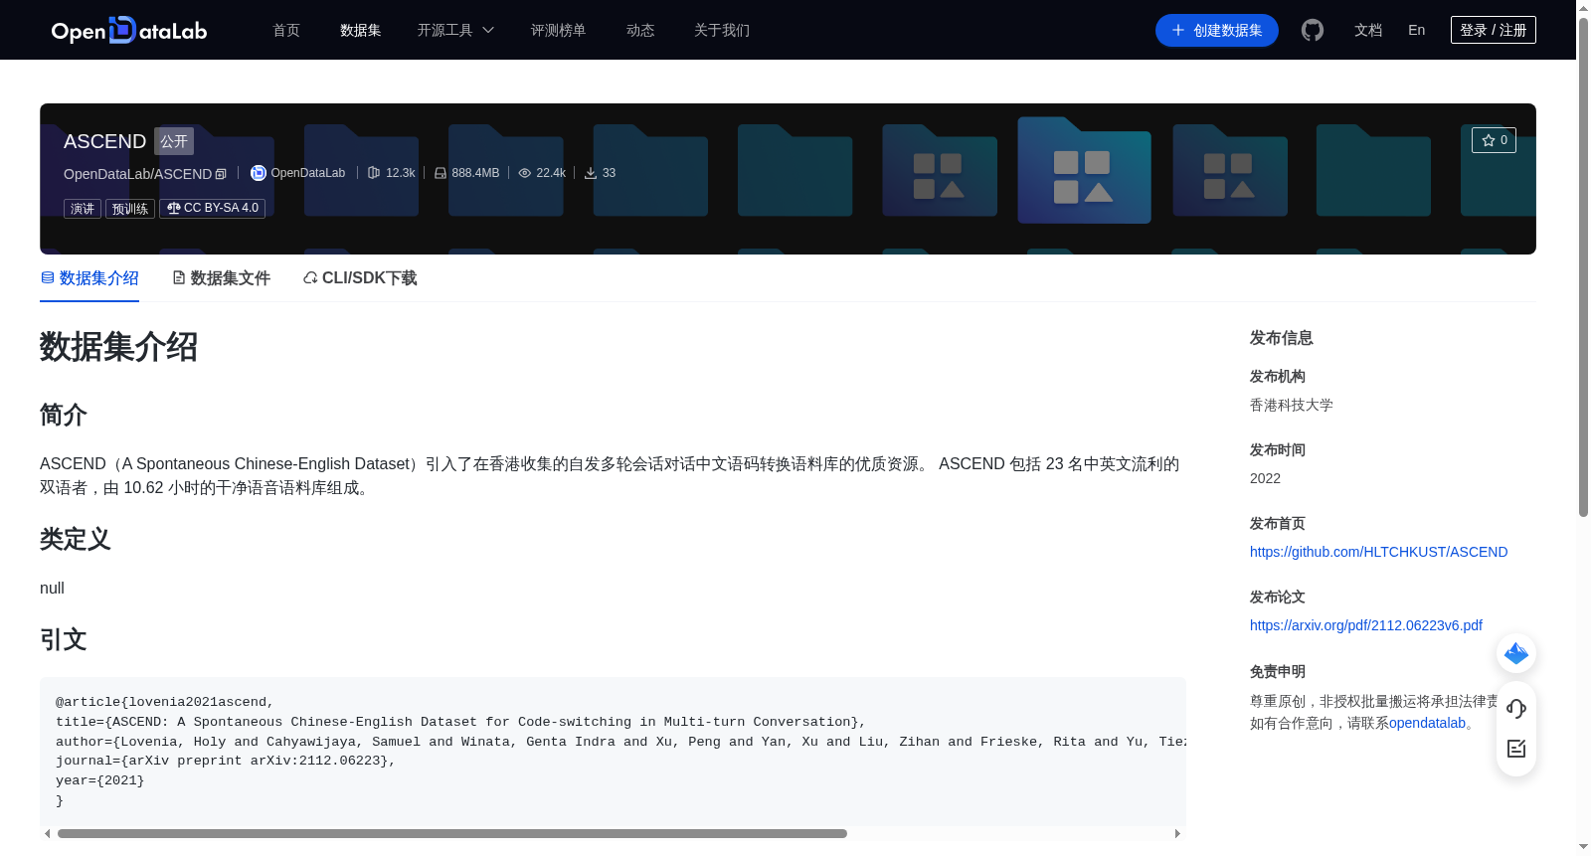Click the citation scrollbar right arrow
1591x856 pixels.
tap(1177, 833)
